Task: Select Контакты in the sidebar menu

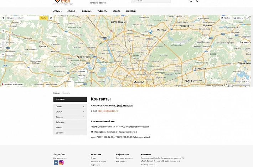Action: [70, 99]
